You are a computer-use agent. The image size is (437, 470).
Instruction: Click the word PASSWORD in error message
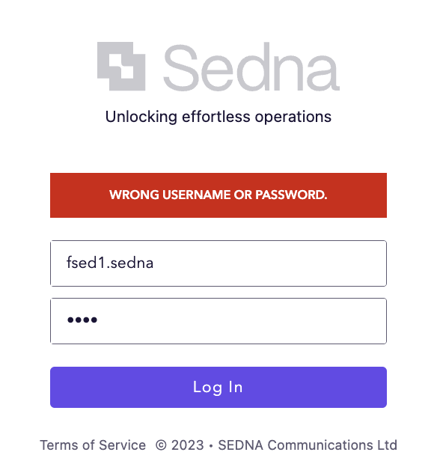pos(291,195)
